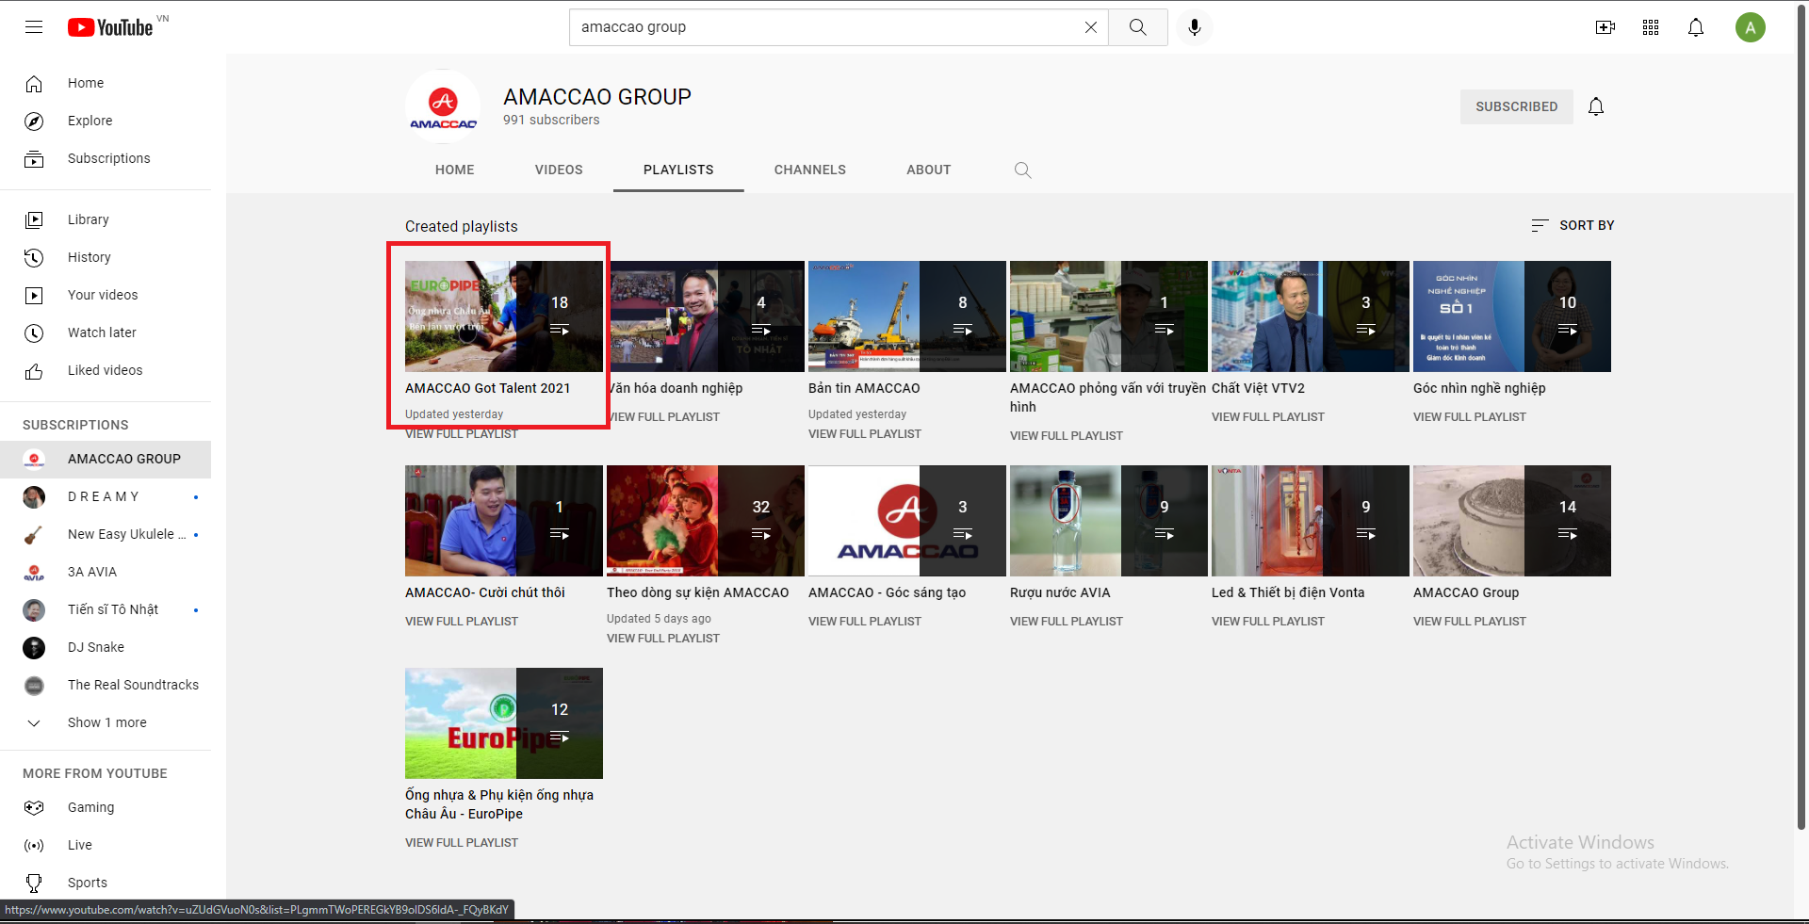Image resolution: width=1809 pixels, height=924 pixels.
Task: Switch to the CHANNELS tab
Action: tap(810, 170)
